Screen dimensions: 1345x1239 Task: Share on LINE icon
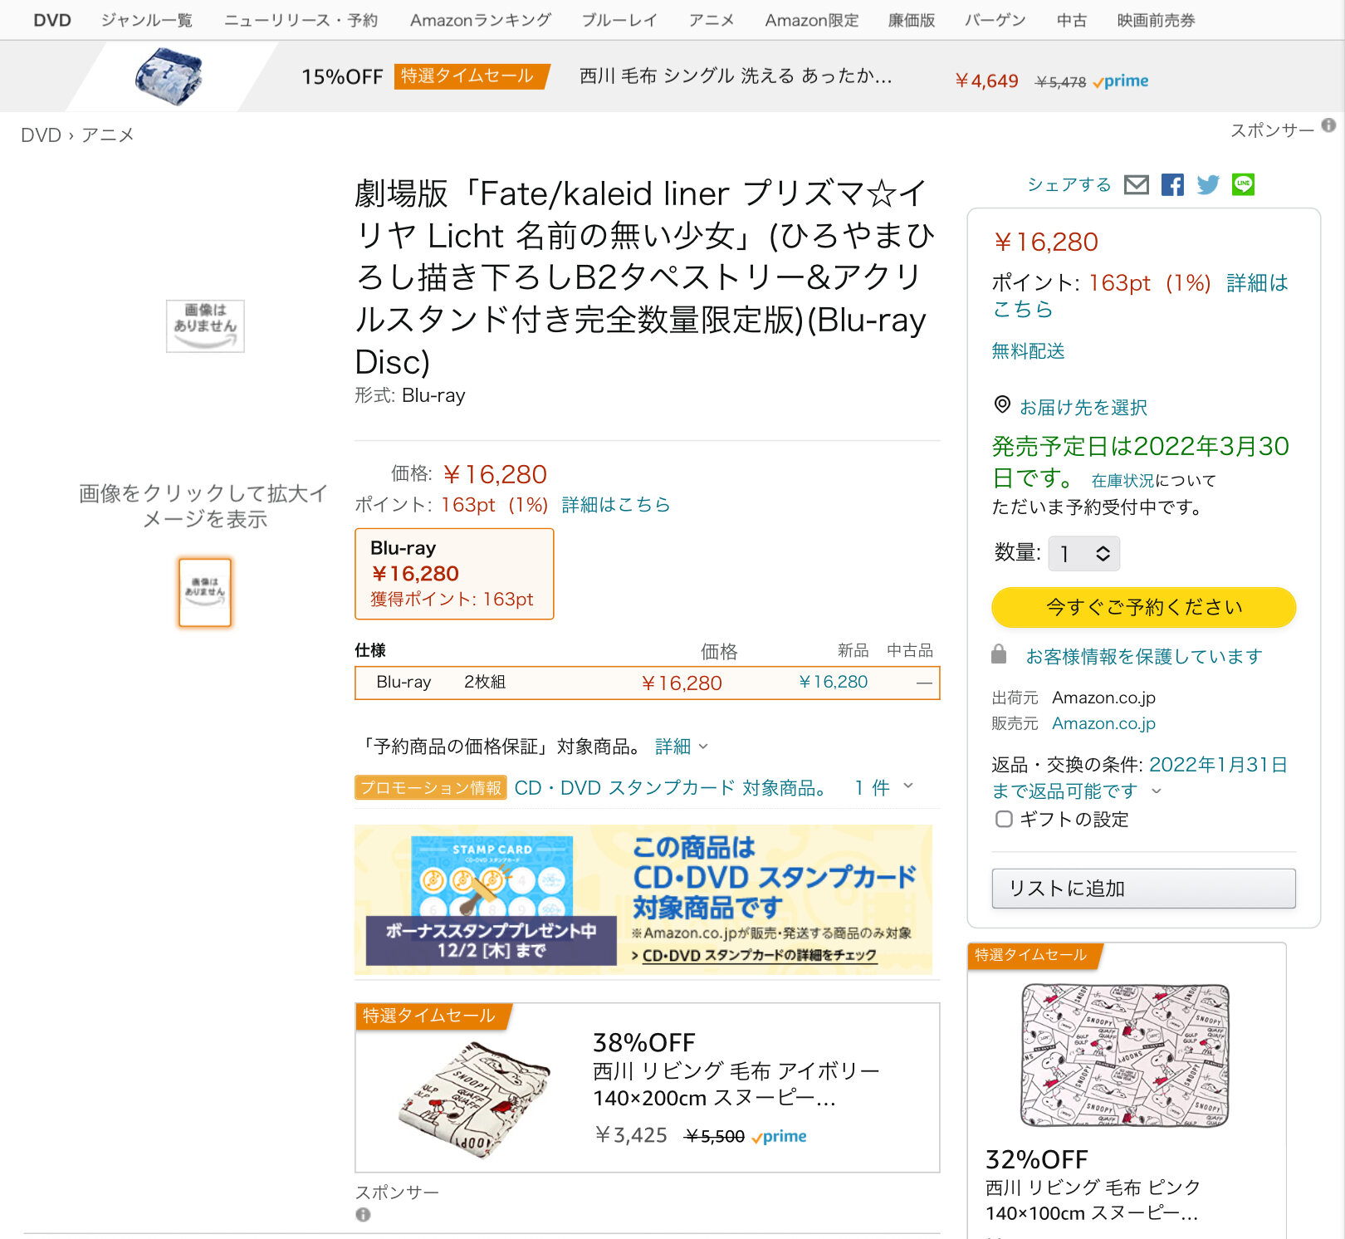tap(1243, 184)
